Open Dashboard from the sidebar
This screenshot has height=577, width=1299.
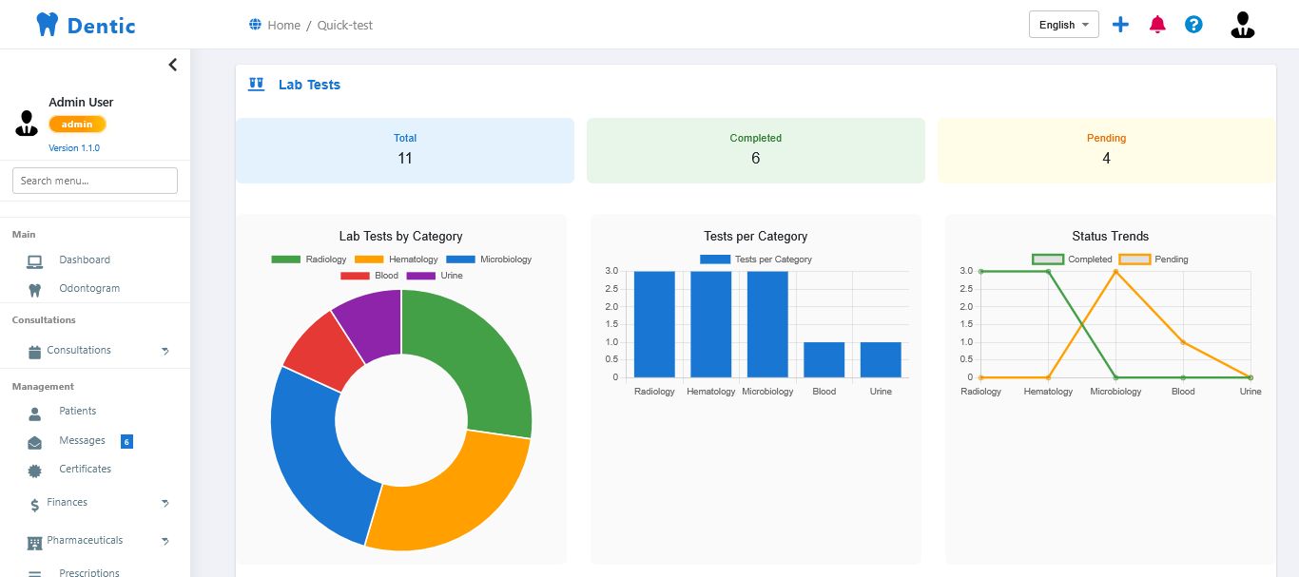point(84,260)
